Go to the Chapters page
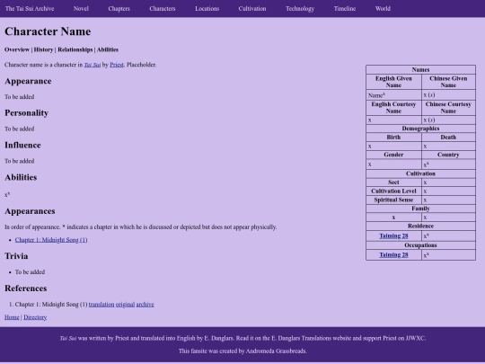485x364 pixels. pyautogui.click(x=119, y=9)
